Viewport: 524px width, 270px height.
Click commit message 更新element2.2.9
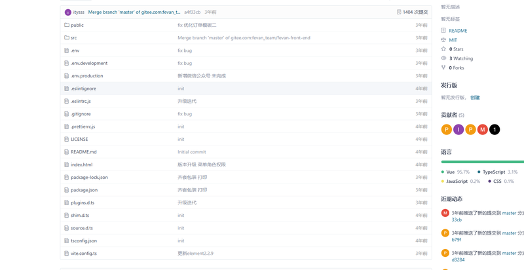coord(195,254)
